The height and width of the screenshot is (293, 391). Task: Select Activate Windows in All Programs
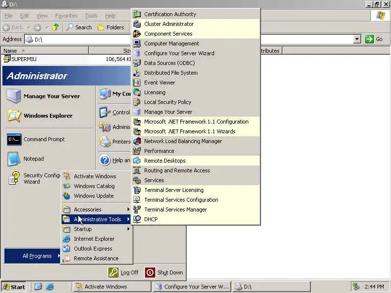(96, 176)
